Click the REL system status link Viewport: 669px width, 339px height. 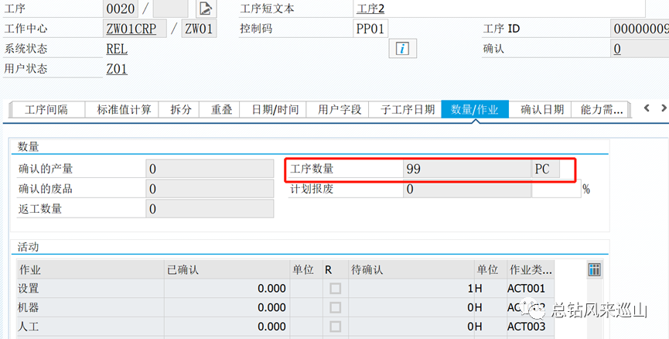(117, 49)
